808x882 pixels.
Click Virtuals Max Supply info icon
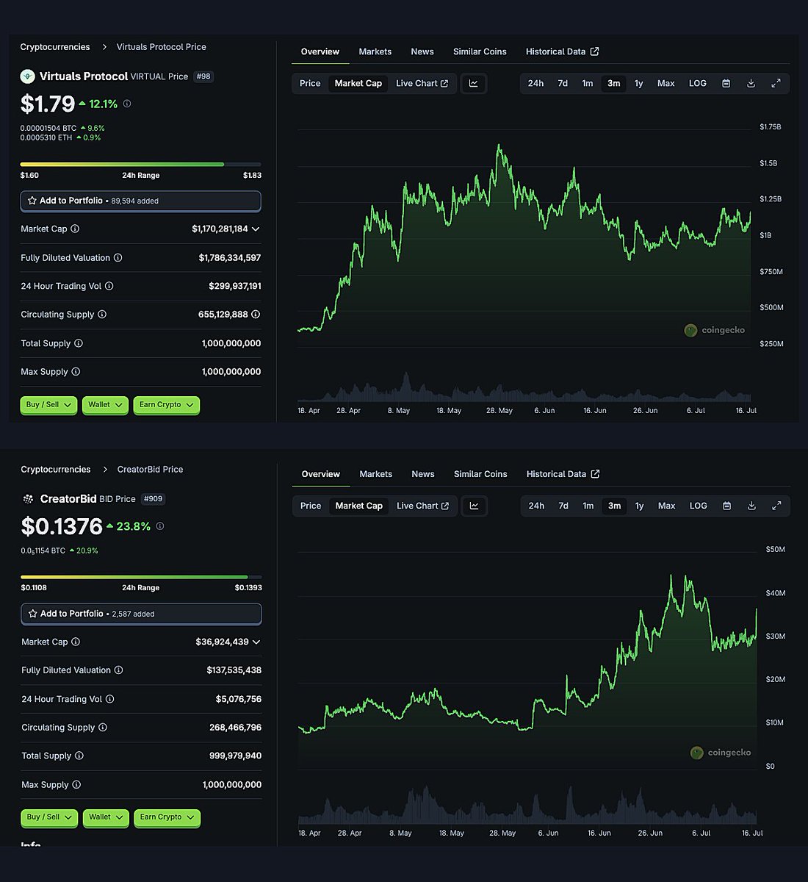pos(76,372)
